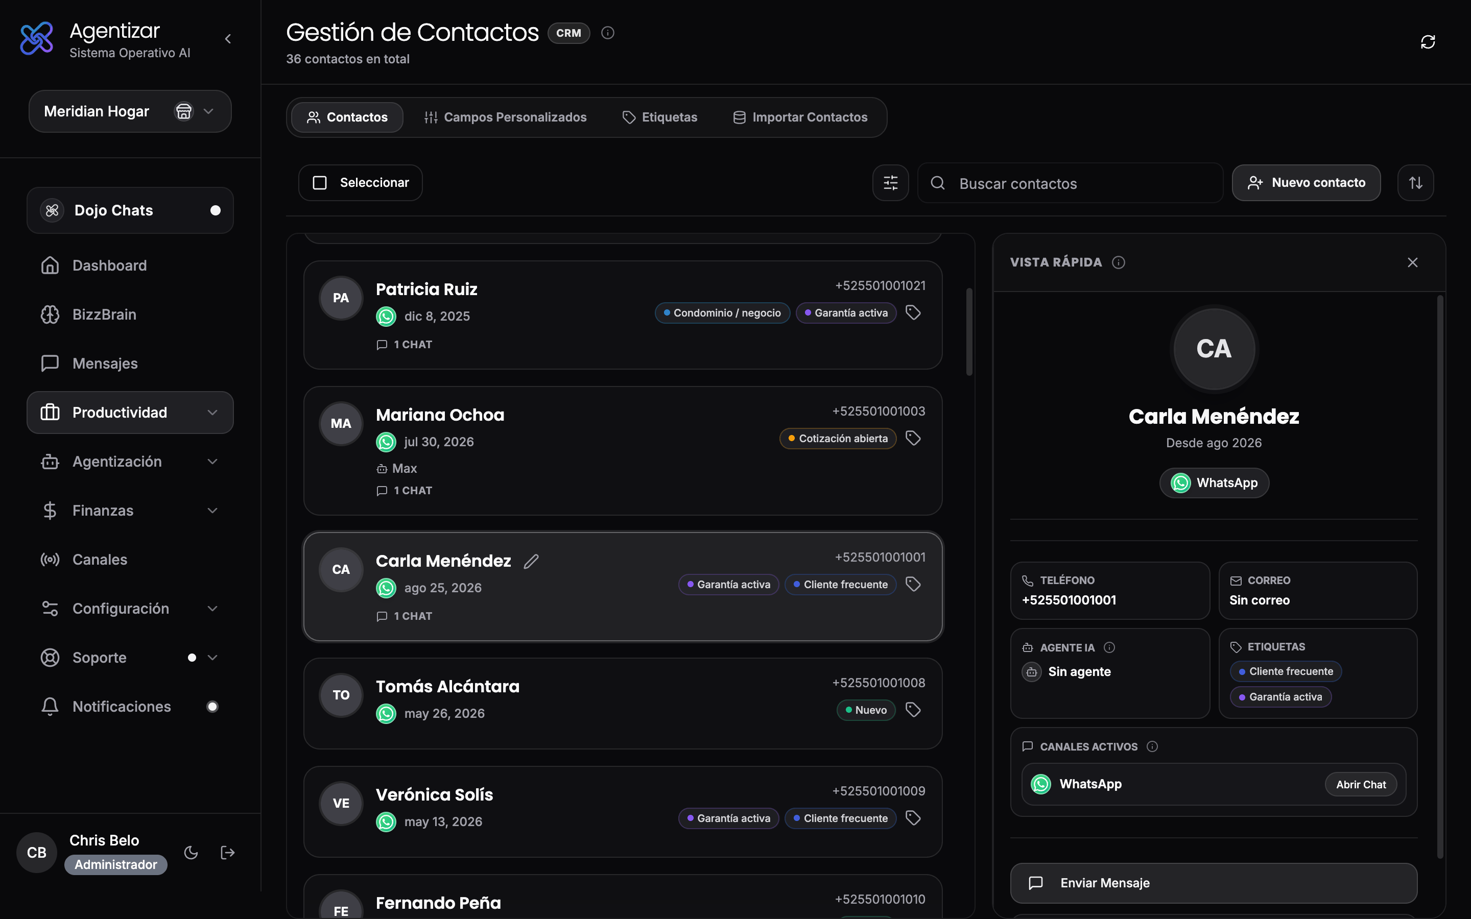Click tag icon on Mariana Ochoa row
The image size is (1471, 919).
click(913, 438)
